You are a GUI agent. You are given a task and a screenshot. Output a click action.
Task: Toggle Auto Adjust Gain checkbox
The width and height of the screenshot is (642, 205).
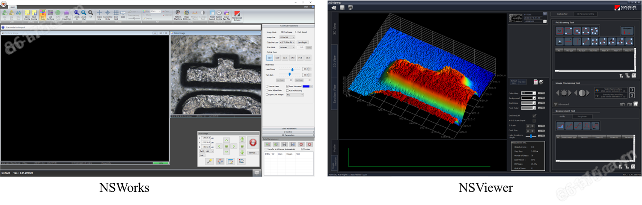click(267, 91)
